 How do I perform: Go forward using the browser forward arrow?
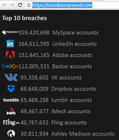click(x=12, y=5)
